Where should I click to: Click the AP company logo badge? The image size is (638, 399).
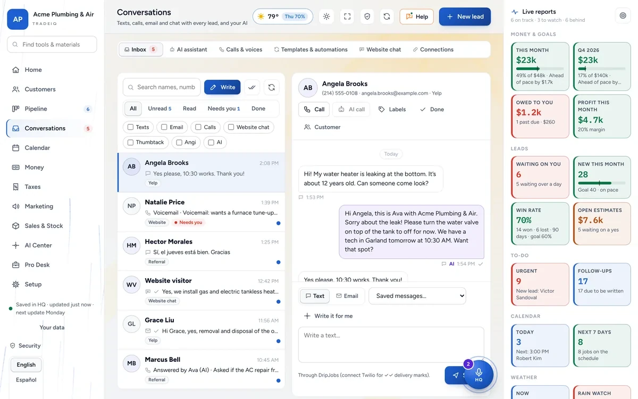pyautogui.click(x=18, y=19)
